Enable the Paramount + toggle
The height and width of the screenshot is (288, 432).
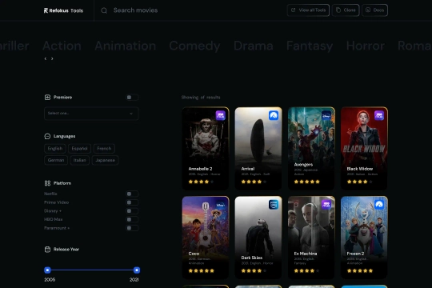(x=132, y=228)
